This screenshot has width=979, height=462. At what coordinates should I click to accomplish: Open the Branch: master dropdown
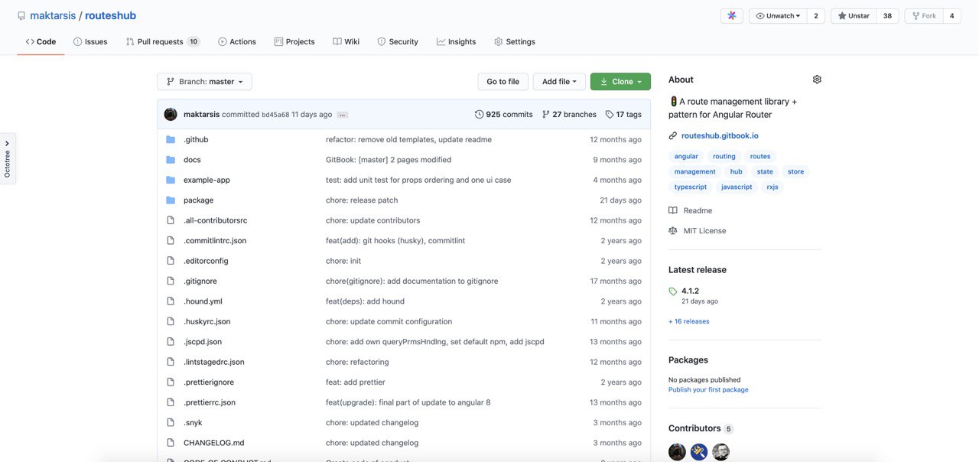[204, 82]
